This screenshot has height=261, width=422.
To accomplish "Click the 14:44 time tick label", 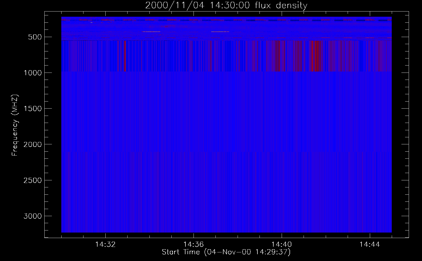I will point(370,245).
